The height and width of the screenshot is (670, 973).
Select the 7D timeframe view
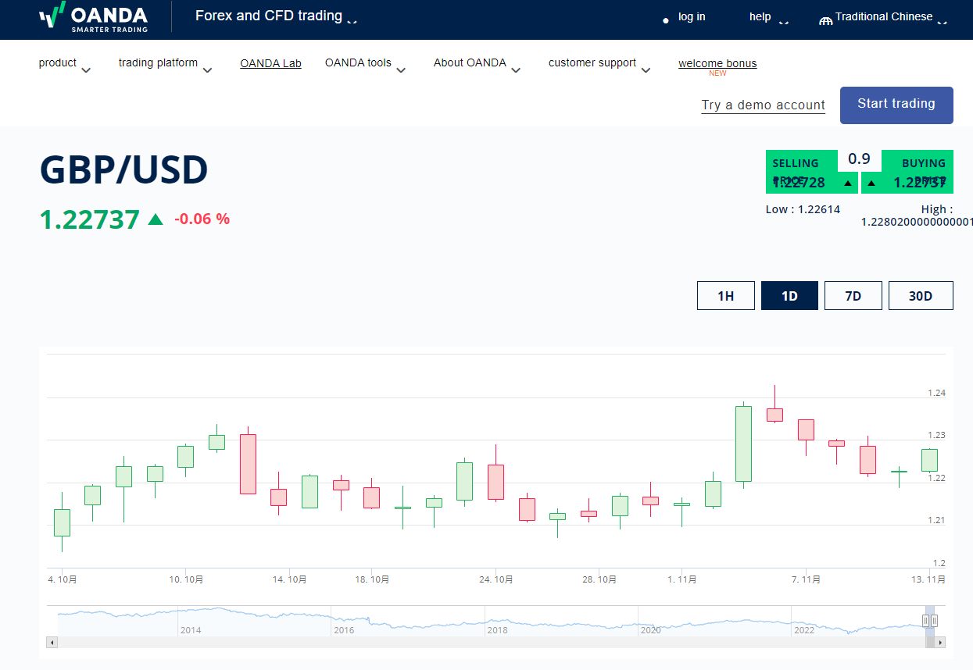point(853,295)
